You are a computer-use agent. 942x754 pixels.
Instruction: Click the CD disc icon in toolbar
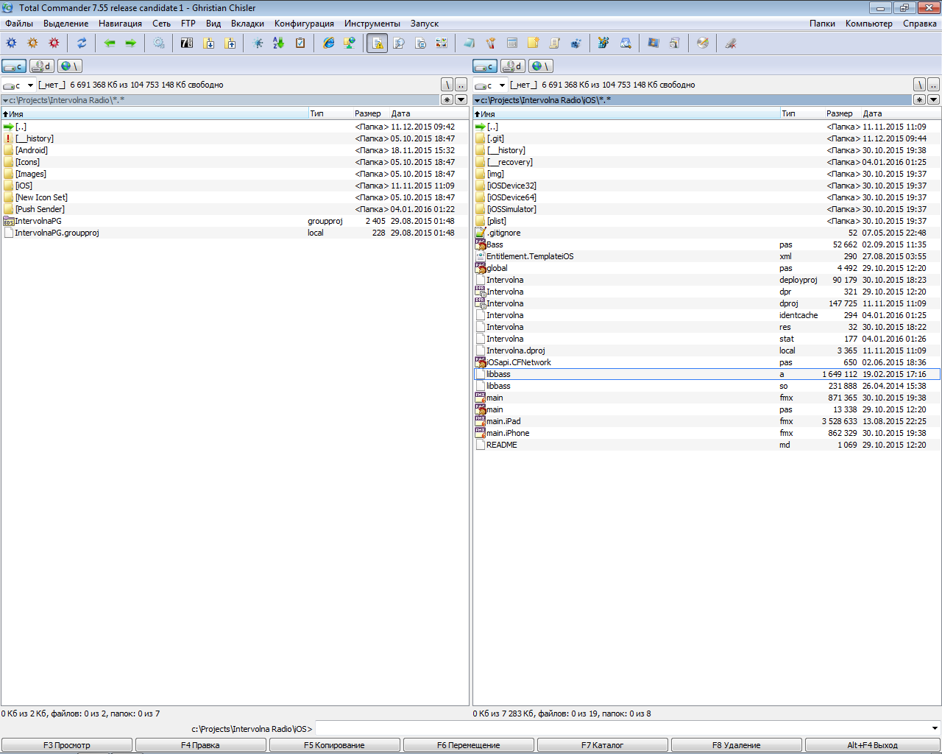tap(703, 43)
